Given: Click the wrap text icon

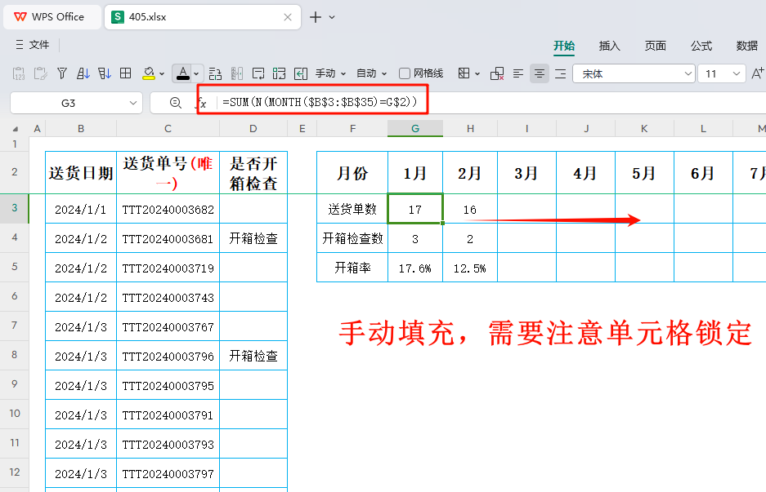Looking at the screenshot, I should click(258, 73).
